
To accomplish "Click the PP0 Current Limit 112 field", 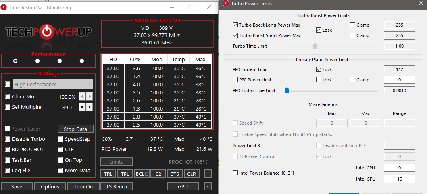I will pyautogui.click(x=400, y=69).
